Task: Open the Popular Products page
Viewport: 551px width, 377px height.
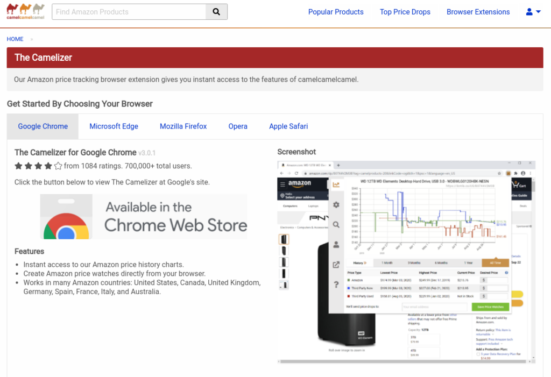Action: pos(336,12)
